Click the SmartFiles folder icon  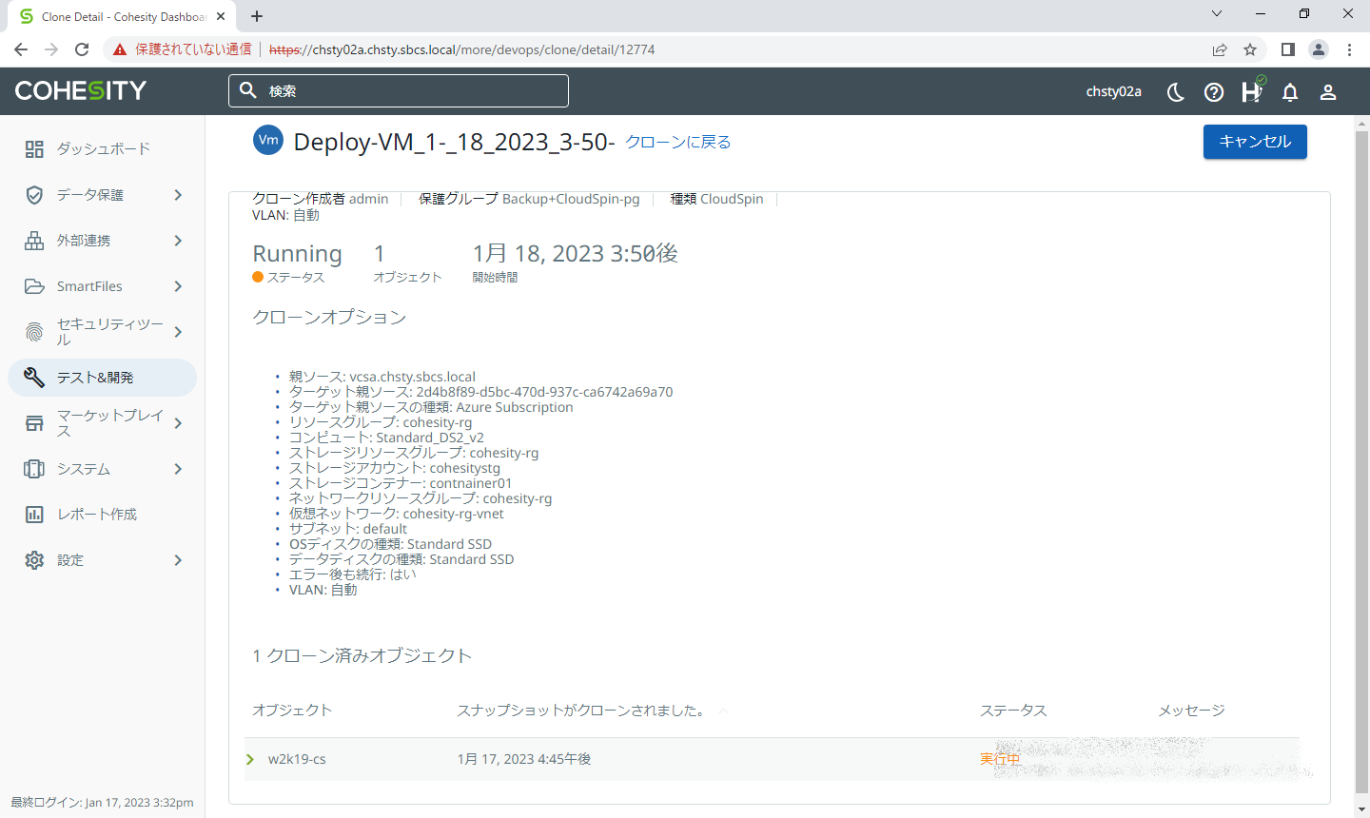click(x=34, y=286)
